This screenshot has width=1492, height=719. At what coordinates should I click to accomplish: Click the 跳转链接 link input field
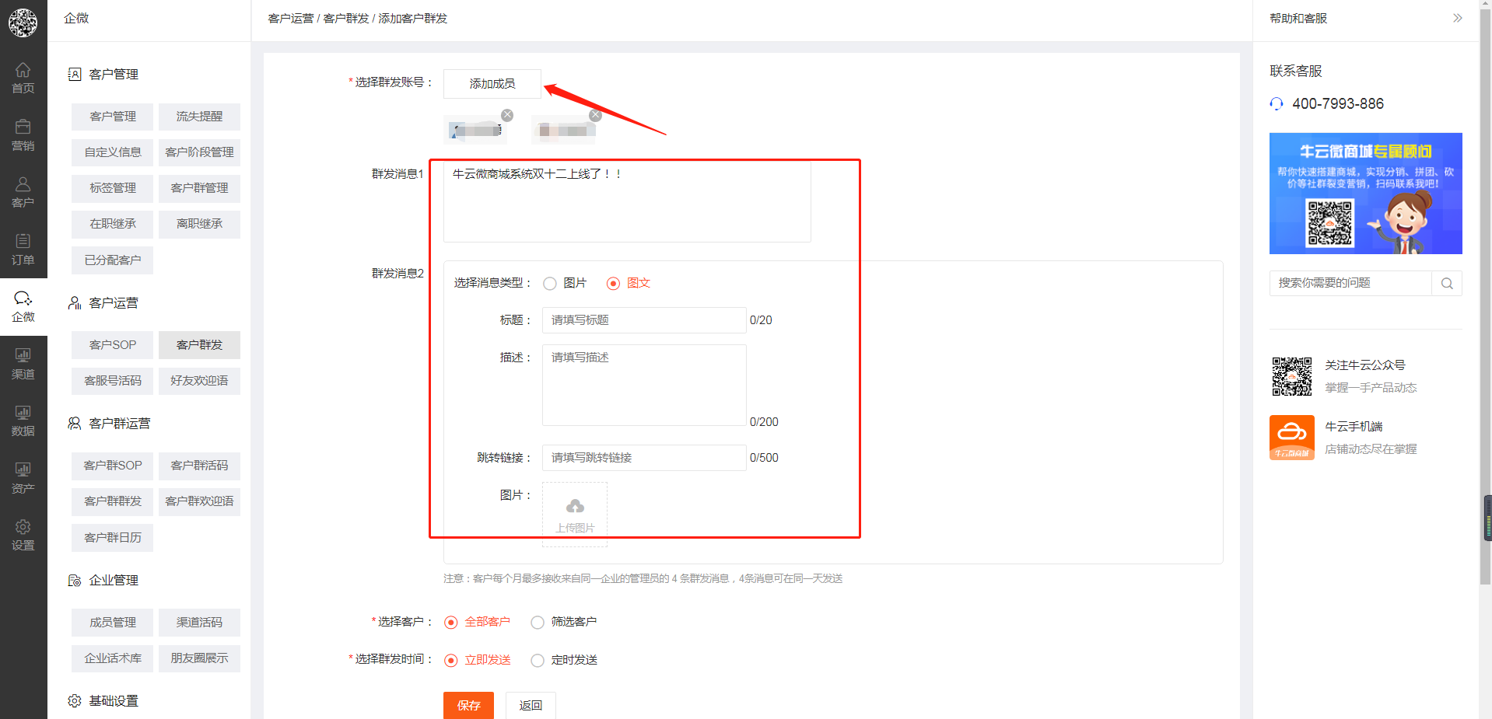coord(644,458)
